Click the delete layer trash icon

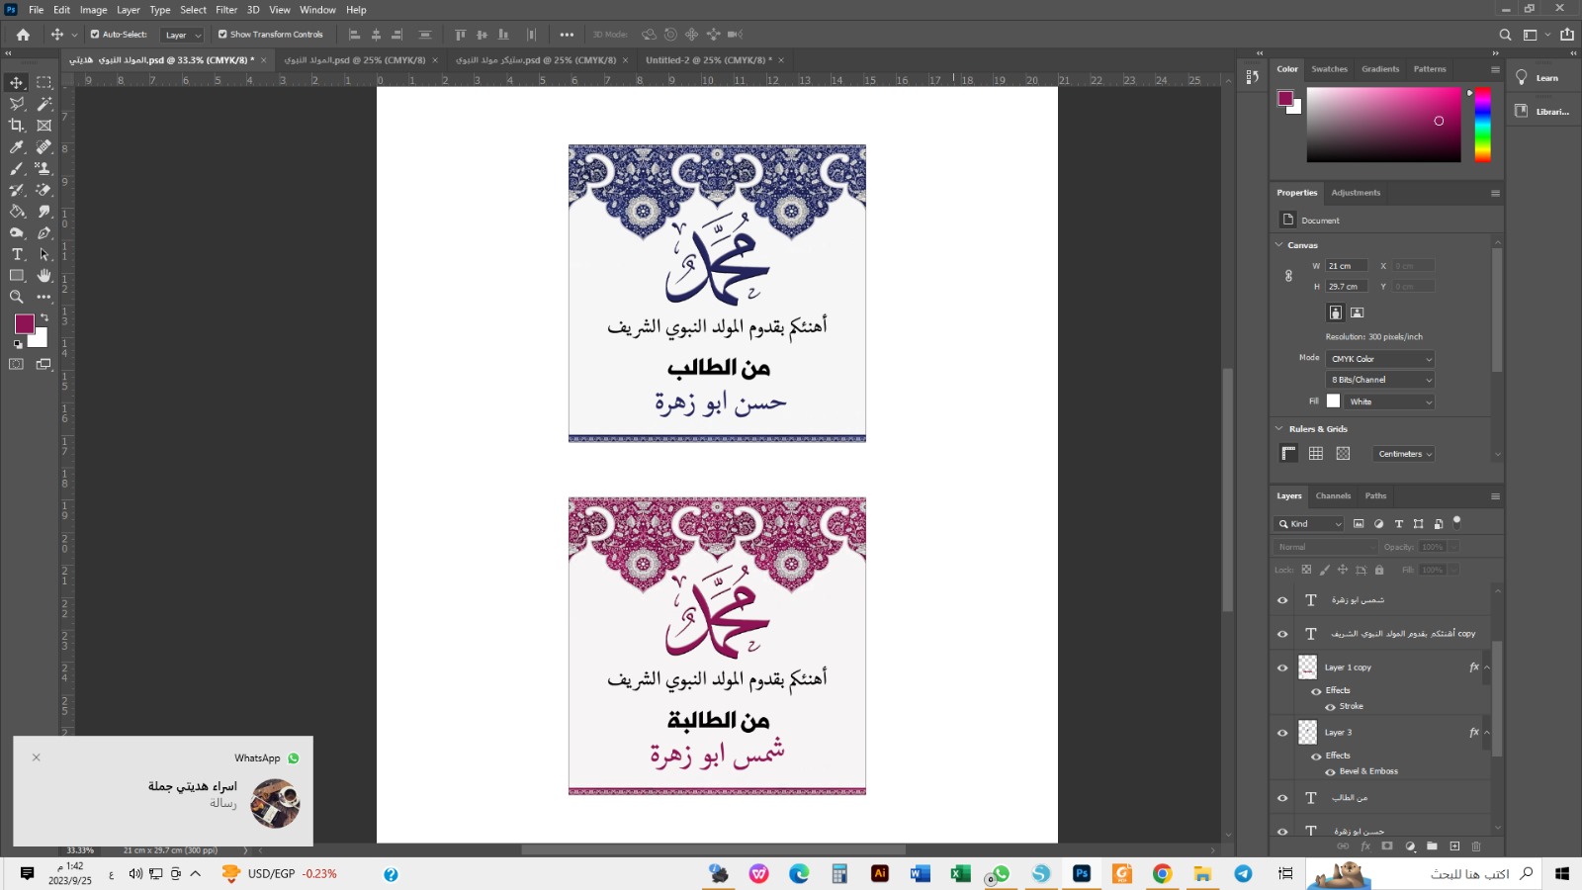(x=1476, y=846)
